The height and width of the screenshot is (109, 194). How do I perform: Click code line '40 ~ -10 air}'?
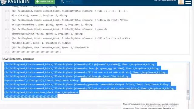click(x=40, y=15)
